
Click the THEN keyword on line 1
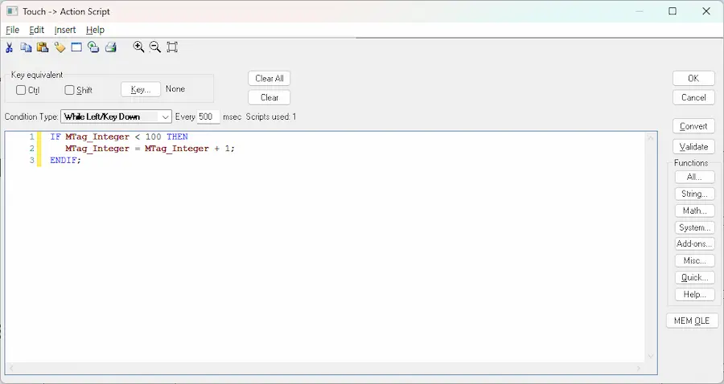tap(177, 137)
